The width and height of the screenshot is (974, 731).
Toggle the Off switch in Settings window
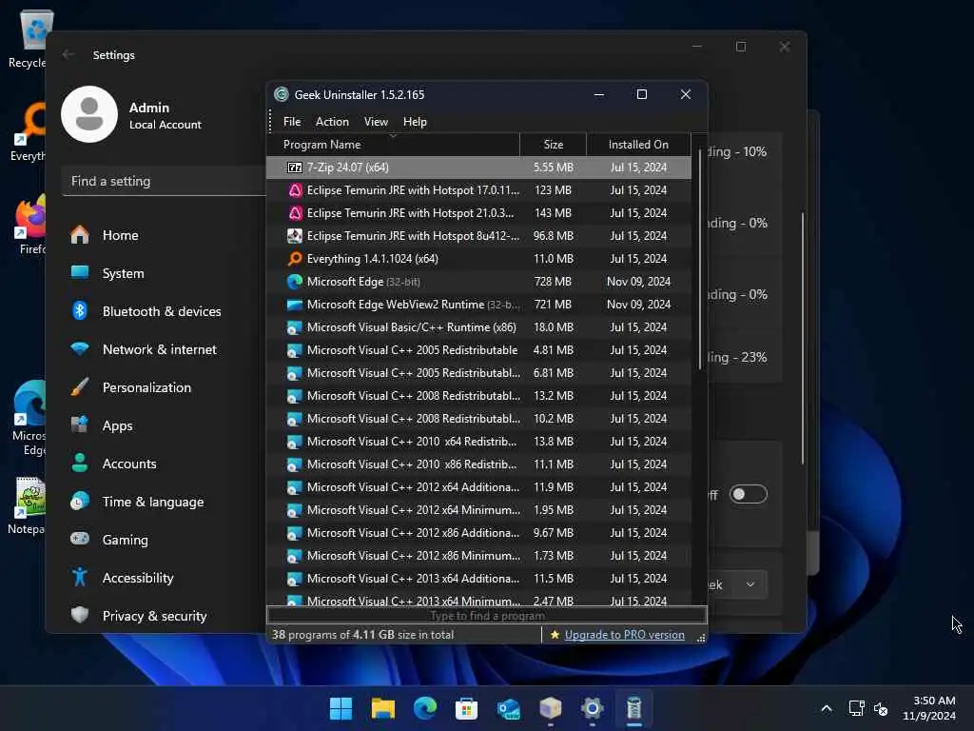click(x=748, y=494)
